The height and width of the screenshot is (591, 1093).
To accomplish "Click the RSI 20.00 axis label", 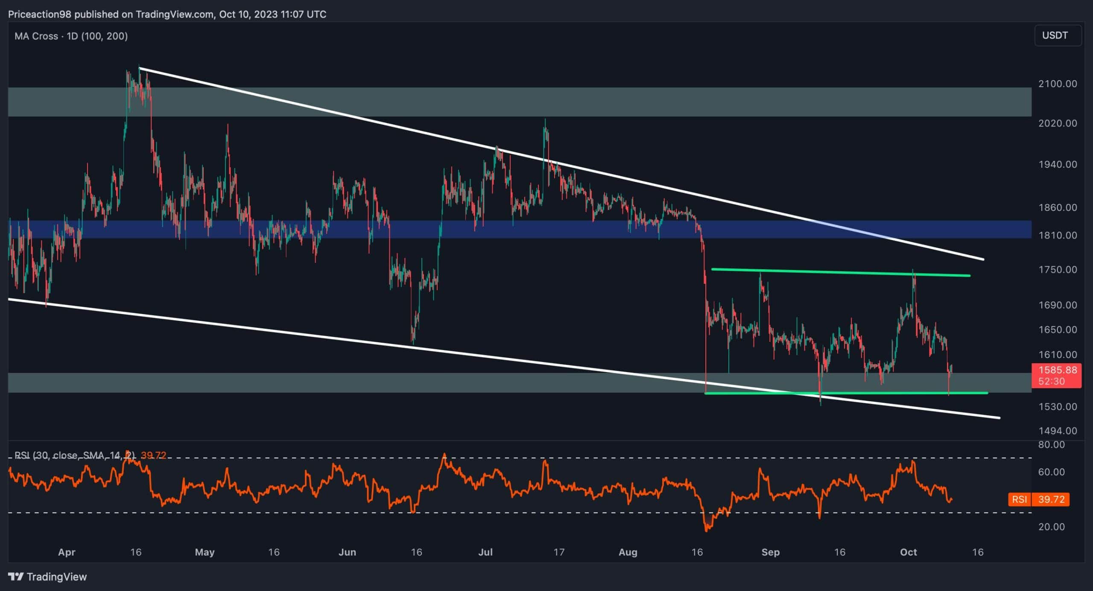I will pos(1052,527).
